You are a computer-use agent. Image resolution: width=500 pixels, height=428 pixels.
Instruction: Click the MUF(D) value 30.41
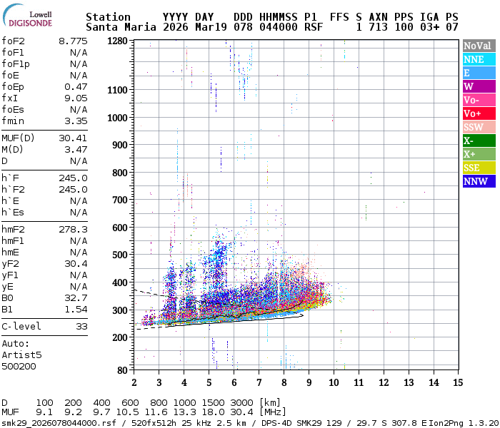coord(73,138)
